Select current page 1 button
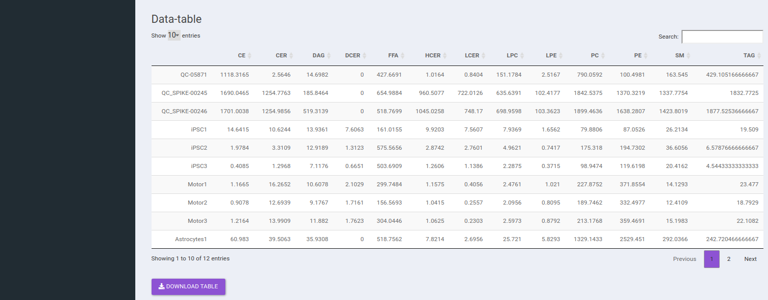Image resolution: width=768 pixels, height=300 pixels. click(x=712, y=259)
